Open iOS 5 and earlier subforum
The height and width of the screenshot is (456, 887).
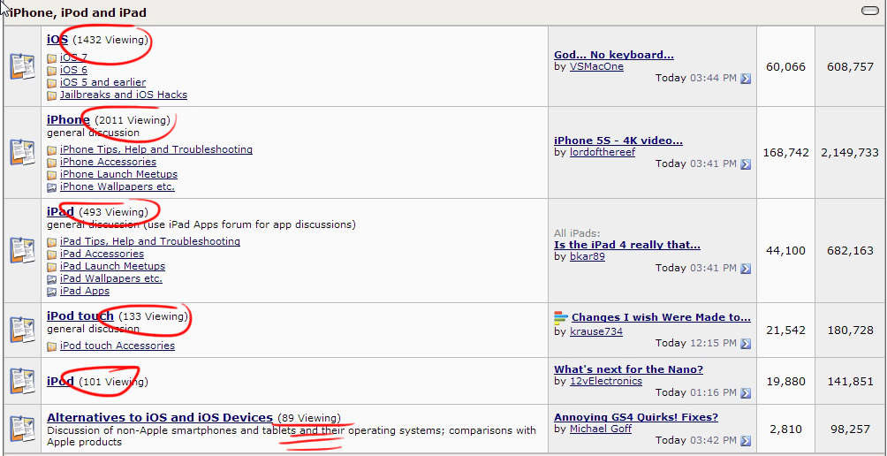[x=103, y=82]
